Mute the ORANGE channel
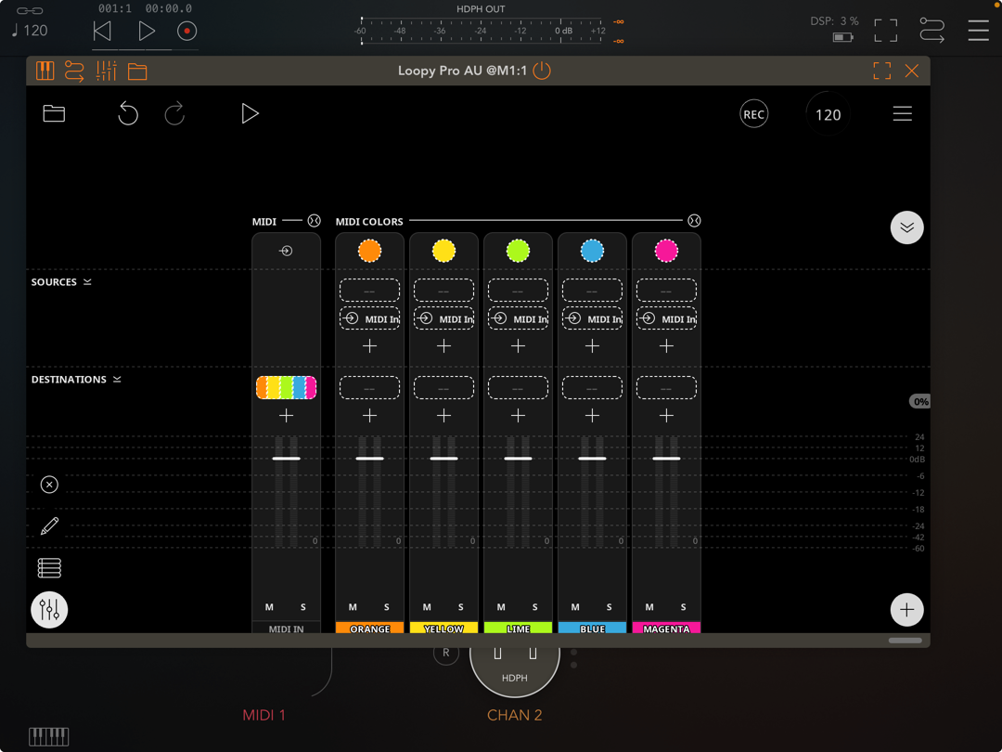The image size is (1002, 752). pyautogui.click(x=353, y=607)
